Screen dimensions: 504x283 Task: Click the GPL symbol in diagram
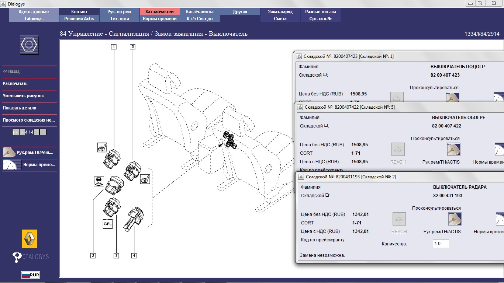108,224
